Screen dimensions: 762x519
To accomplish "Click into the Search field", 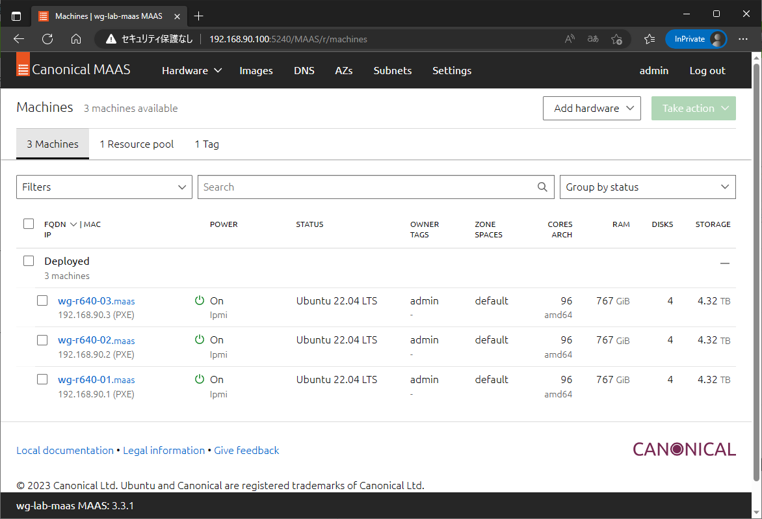I will (367, 187).
